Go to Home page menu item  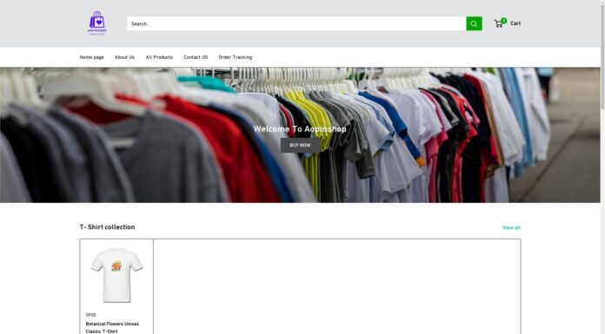[x=92, y=57]
